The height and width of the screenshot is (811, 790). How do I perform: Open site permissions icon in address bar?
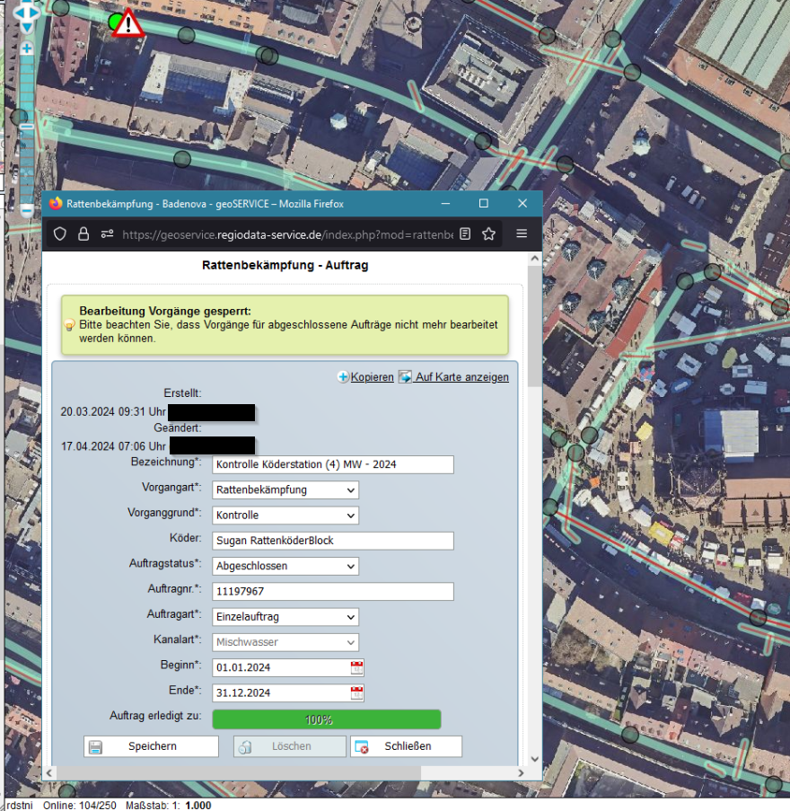click(107, 234)
